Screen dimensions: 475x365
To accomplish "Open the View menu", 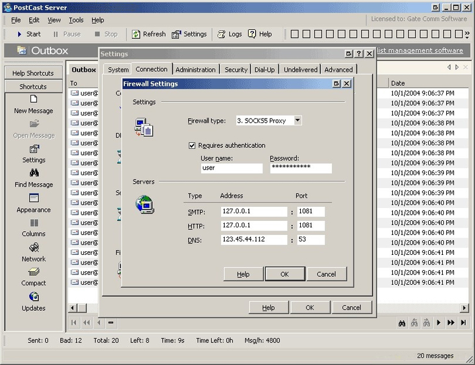I will pyautogui.click(x=54, y=20).
